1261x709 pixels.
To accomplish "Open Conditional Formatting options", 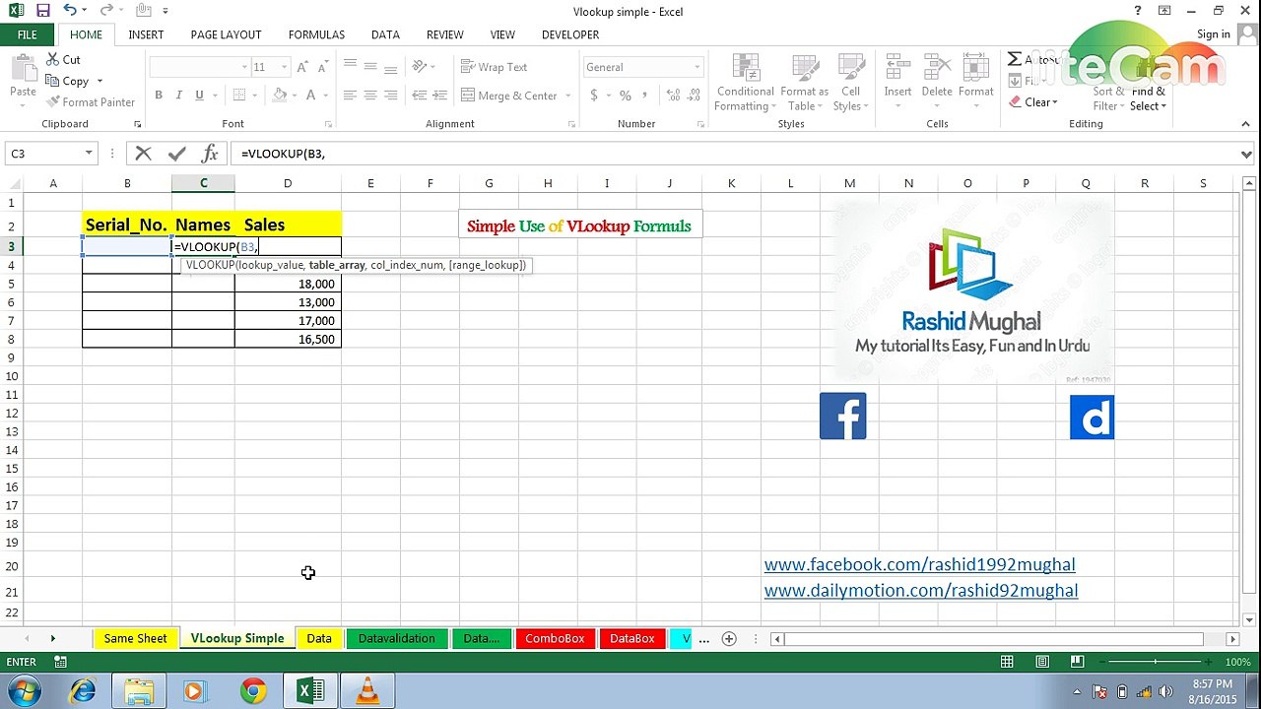I will (744, 82).
